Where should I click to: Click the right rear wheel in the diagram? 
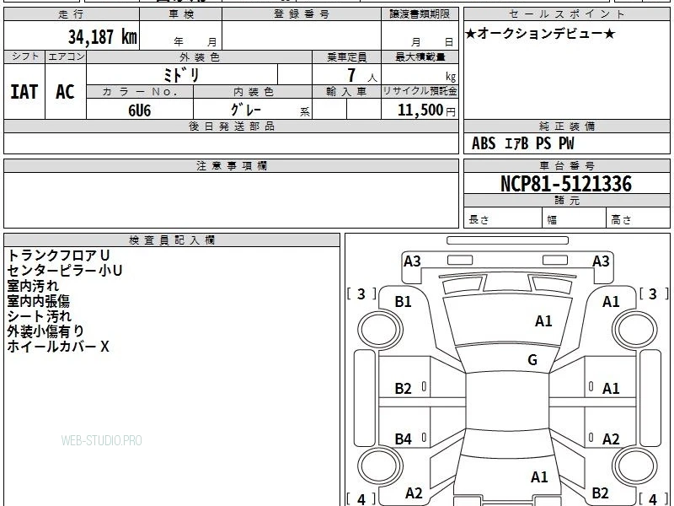(635, 466)
